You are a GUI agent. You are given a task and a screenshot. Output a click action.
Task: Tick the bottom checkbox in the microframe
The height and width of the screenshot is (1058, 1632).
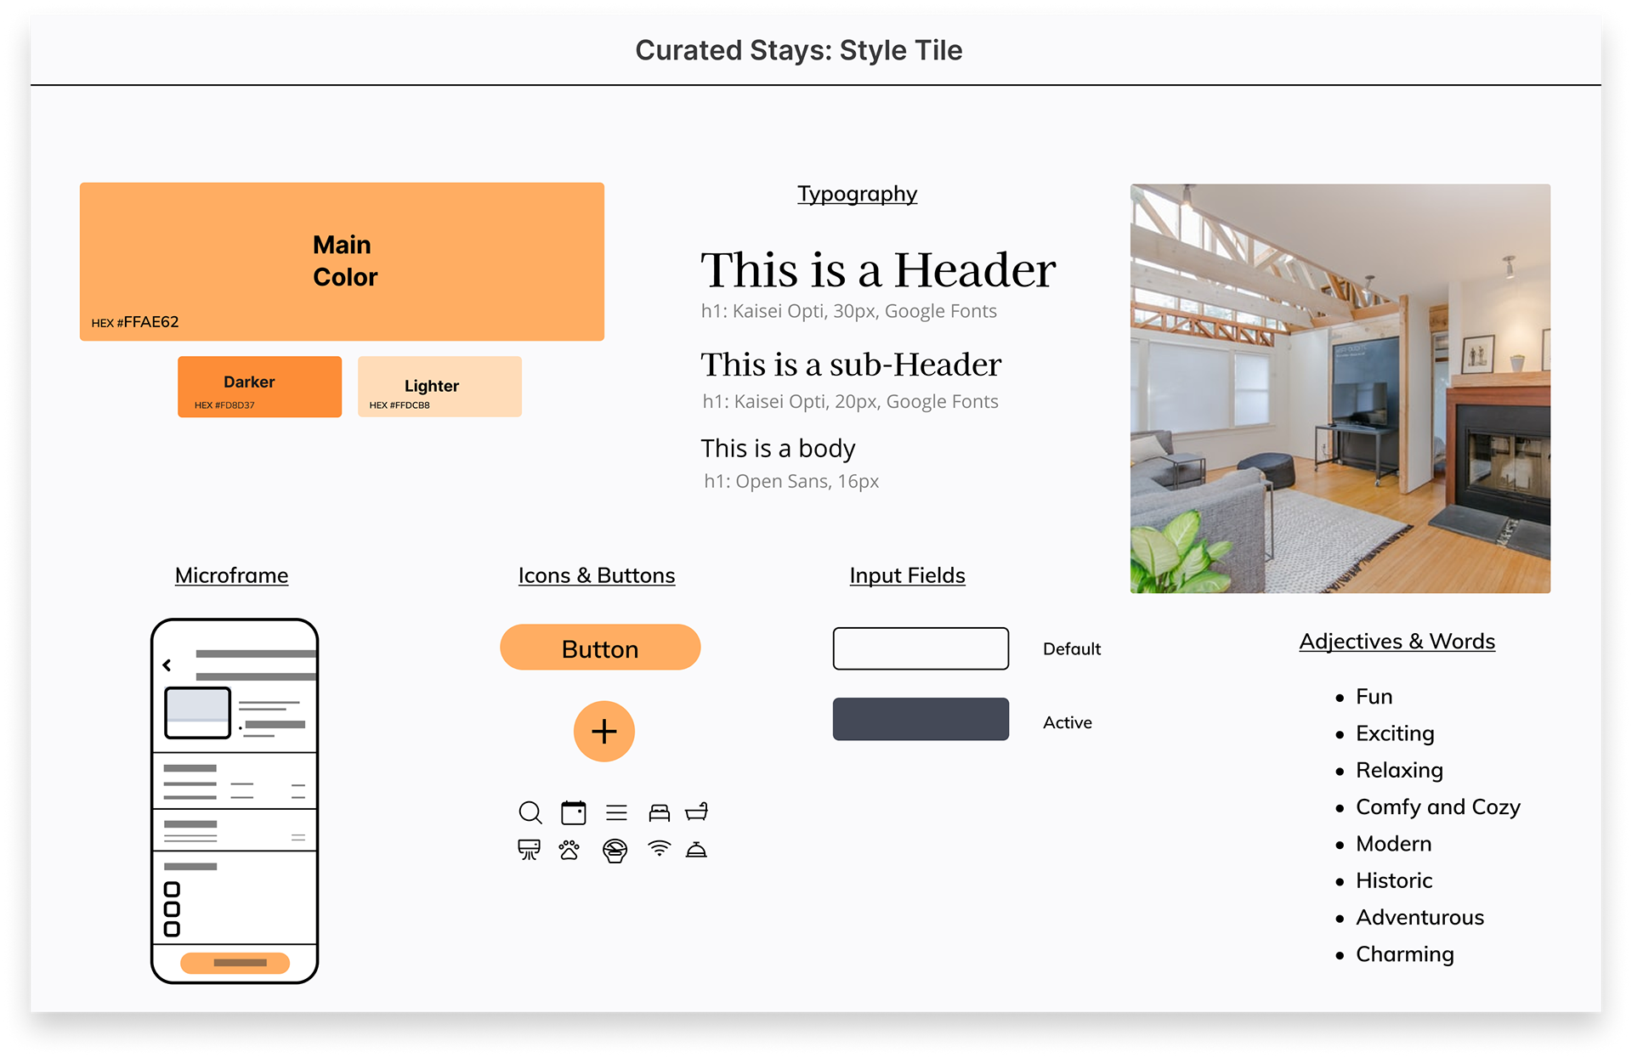pos(172,929)
